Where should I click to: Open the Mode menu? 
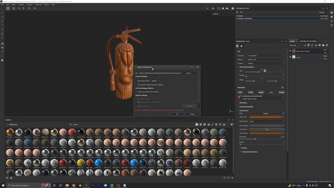[x=13, y=5]
